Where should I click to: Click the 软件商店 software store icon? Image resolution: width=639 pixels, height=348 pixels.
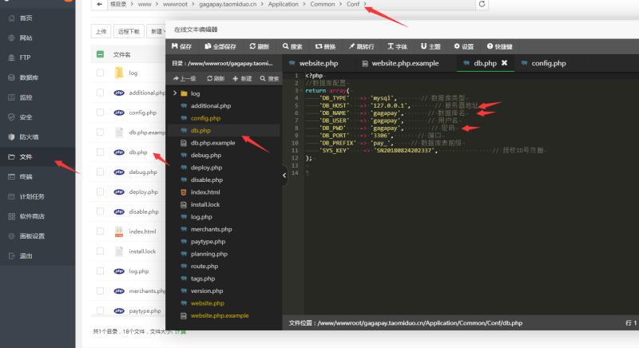pos(11,216)
